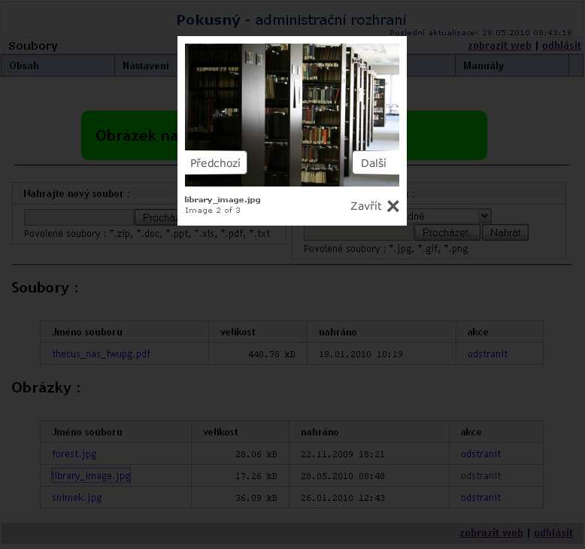Click the image upload file path field
This screenshot has width=585, height=549.
(359, 232)
